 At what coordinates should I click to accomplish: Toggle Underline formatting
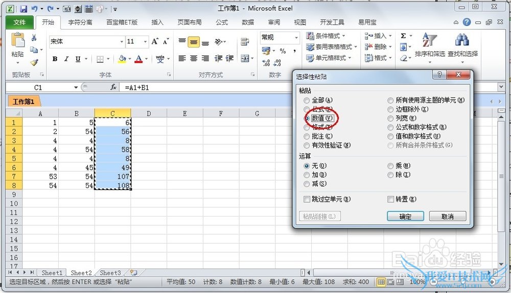click(x=78, y=59)
